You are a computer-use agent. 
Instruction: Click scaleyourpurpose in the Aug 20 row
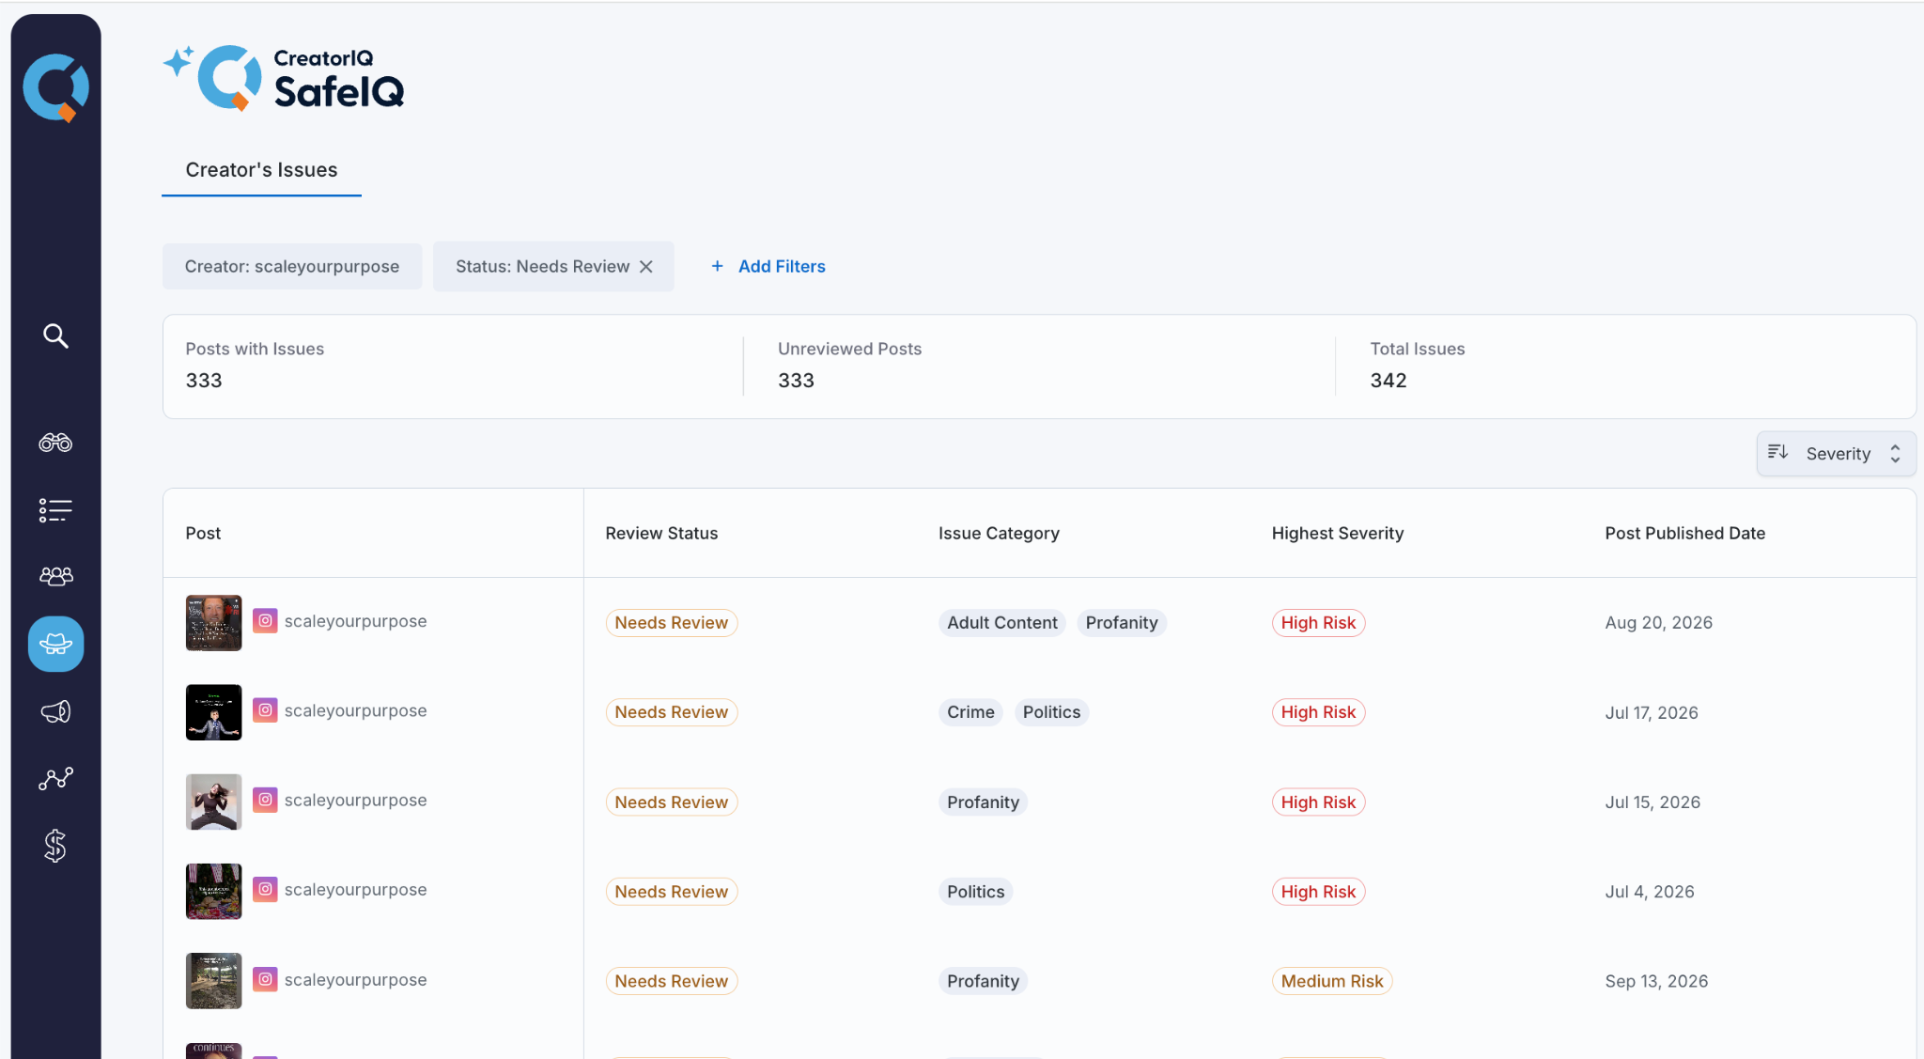click(355, 621)
